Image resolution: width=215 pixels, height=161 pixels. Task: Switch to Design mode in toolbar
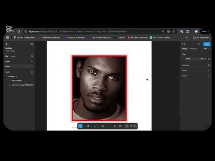(x=131, y=126)
